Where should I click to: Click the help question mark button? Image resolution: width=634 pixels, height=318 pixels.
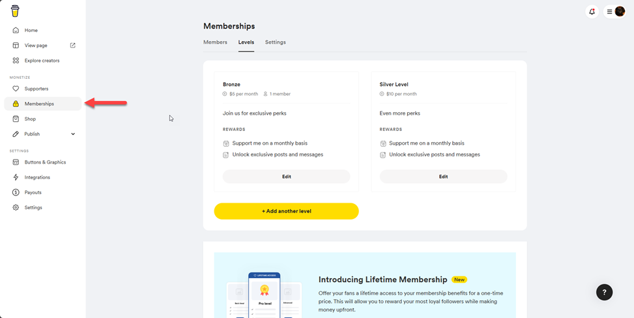[604, 292]
